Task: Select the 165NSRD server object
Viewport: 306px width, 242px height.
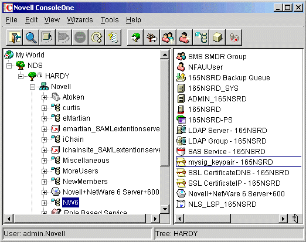Action: click(199, 110)
